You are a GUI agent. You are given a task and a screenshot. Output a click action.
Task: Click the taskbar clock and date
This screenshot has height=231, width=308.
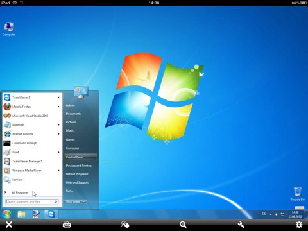pos(295,214)
